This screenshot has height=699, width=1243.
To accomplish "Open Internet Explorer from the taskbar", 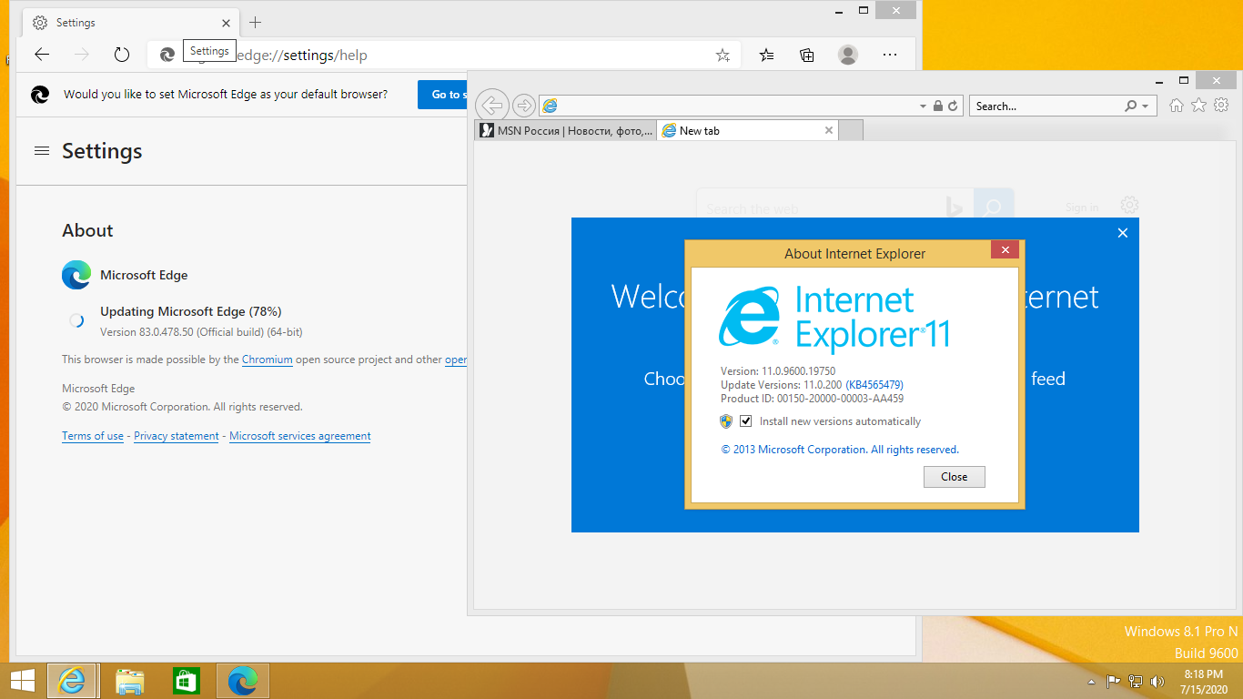I will [72, 681].
